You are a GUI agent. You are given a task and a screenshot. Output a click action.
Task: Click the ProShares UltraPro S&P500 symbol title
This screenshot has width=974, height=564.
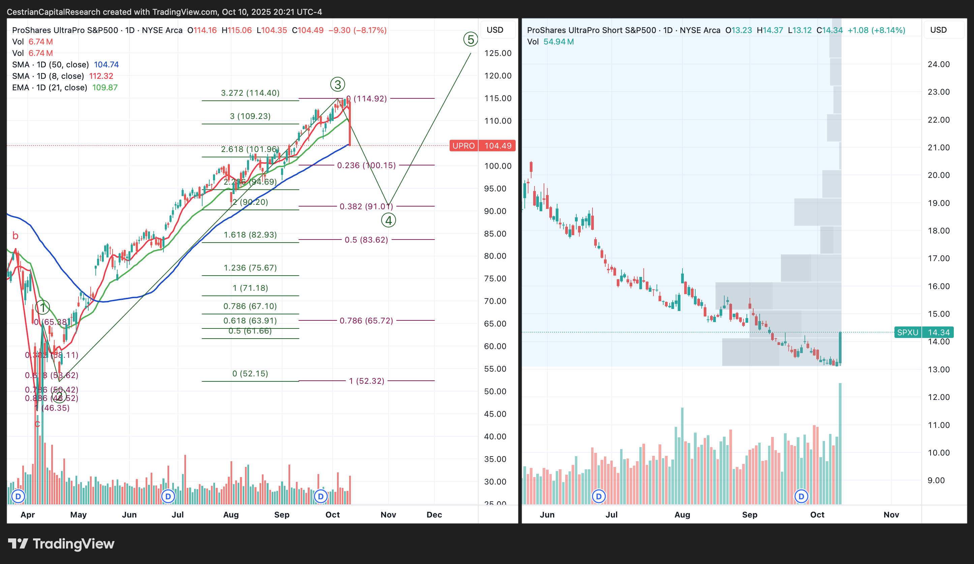coord(65,30)
